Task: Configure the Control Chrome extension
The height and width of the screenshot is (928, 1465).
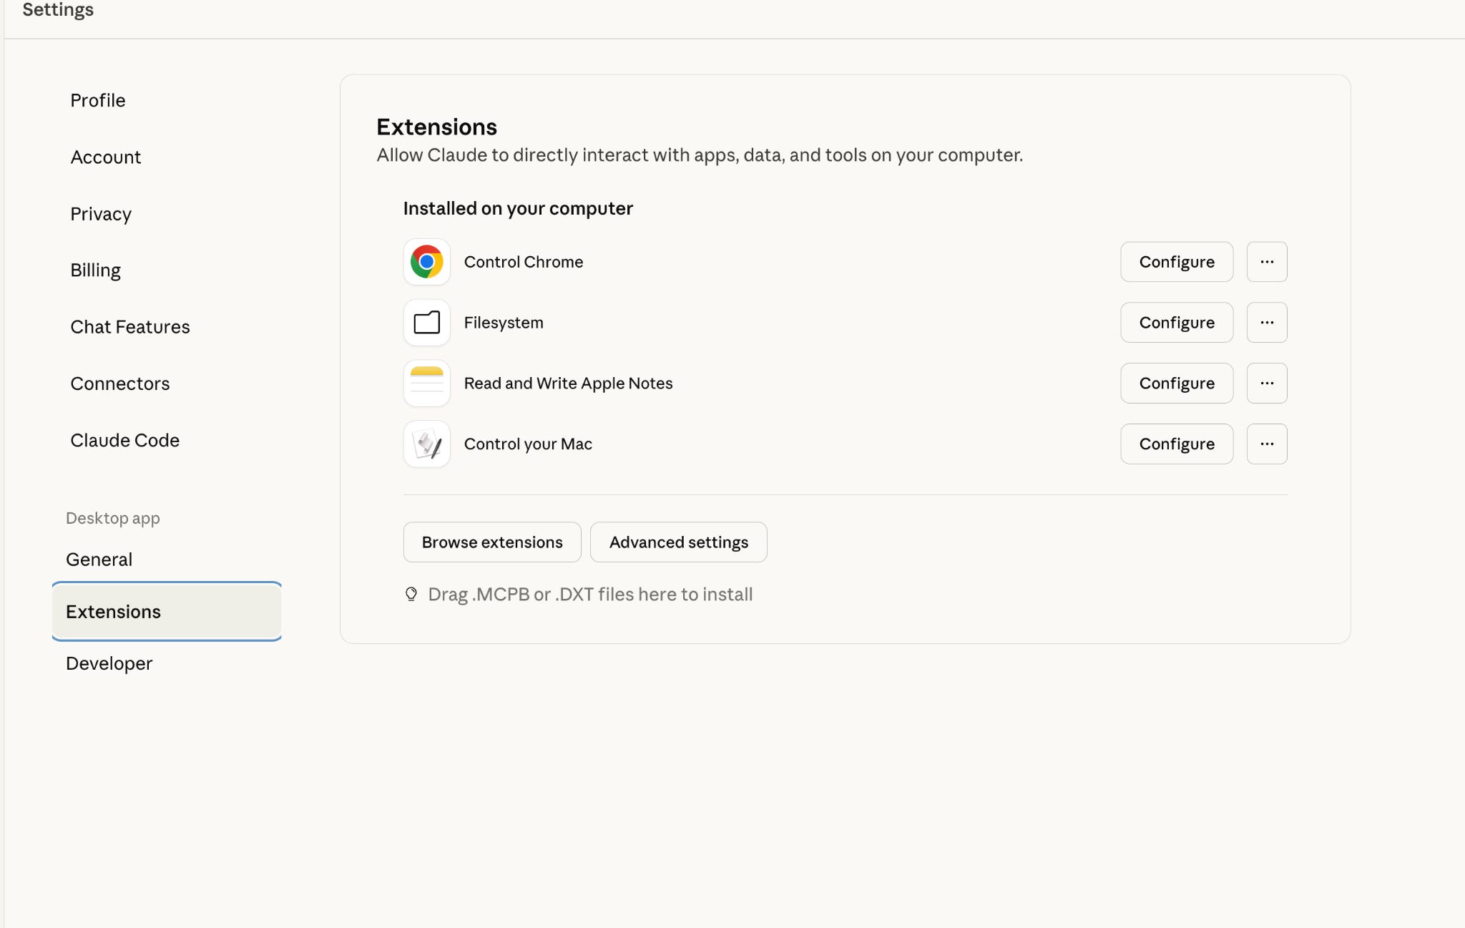Action: [1176, 262]
